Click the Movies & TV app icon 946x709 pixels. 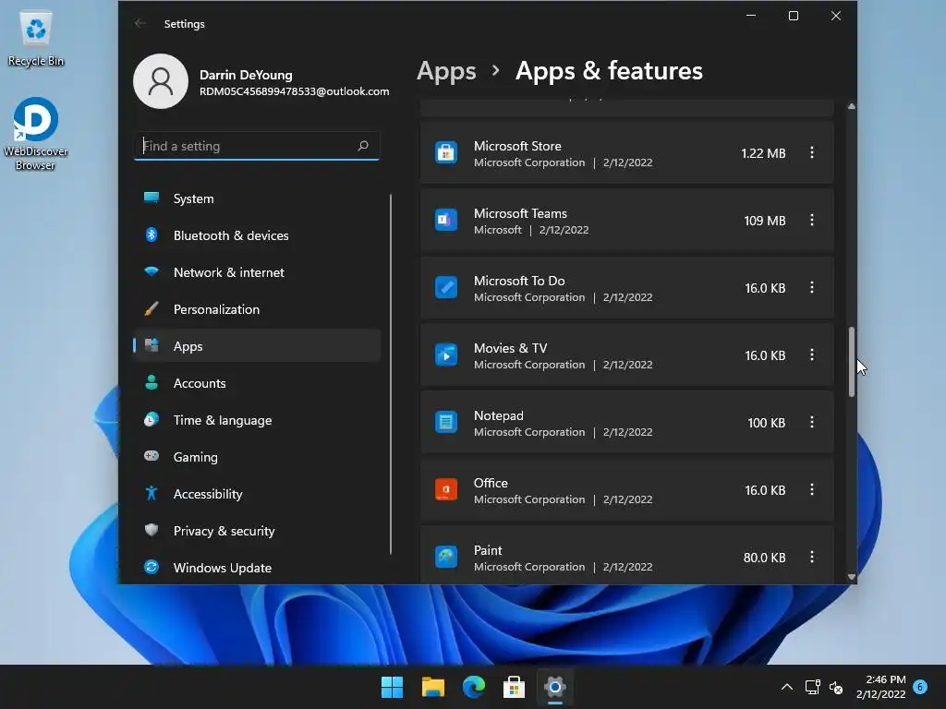pos(446,355)
